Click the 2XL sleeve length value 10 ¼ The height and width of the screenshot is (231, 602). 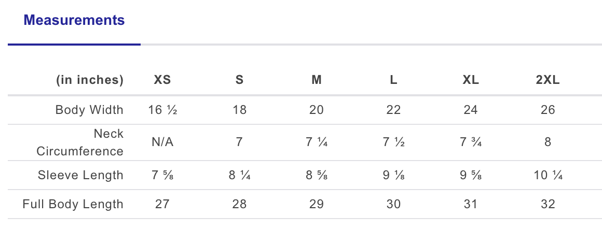548,175
